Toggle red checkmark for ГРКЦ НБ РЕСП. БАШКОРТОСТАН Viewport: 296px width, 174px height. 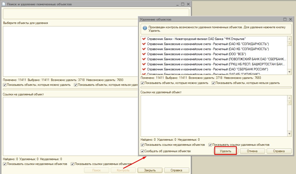coord(144,64)
